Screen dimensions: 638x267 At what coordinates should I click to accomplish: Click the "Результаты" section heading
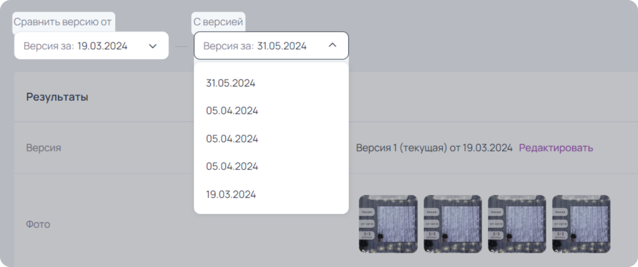pos(57,97)
